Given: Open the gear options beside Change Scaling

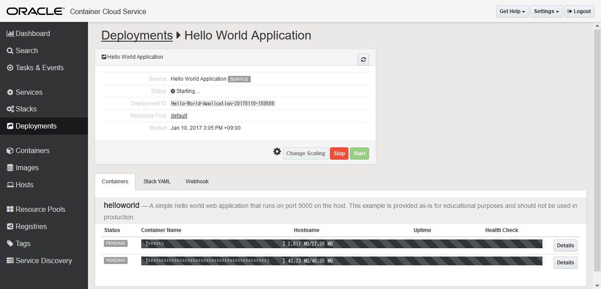Looking at the screenshot, I should (277, 151).
